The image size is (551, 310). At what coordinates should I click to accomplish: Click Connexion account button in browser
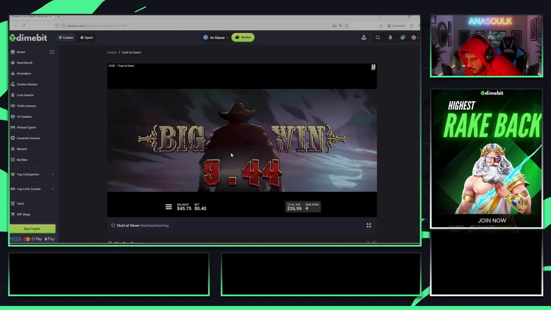[x=396, y=25]
